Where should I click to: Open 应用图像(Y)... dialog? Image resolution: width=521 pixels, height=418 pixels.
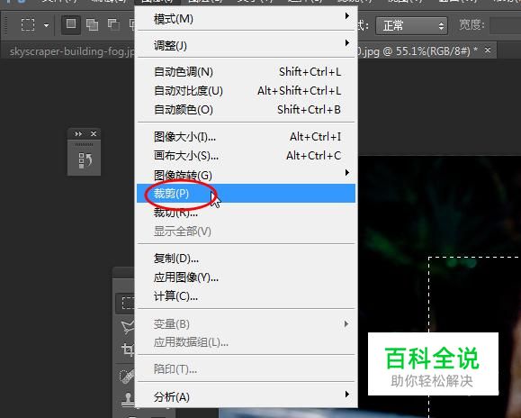247,277
